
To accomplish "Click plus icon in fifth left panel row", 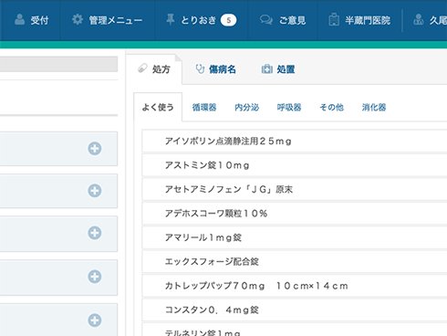I will tap(95, 320).
